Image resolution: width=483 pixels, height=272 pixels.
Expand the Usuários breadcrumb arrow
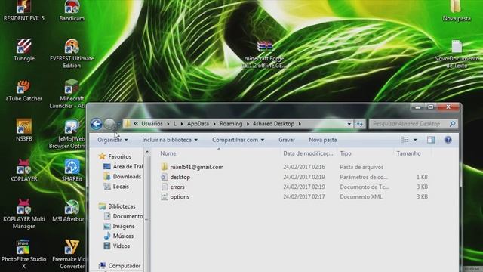(168, 124)
